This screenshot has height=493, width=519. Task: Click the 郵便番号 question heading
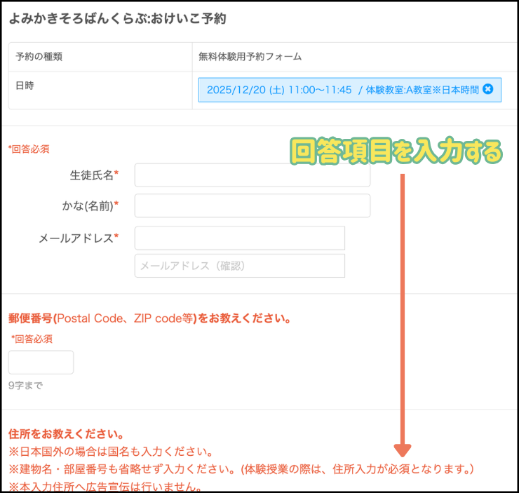click(149, 318)
